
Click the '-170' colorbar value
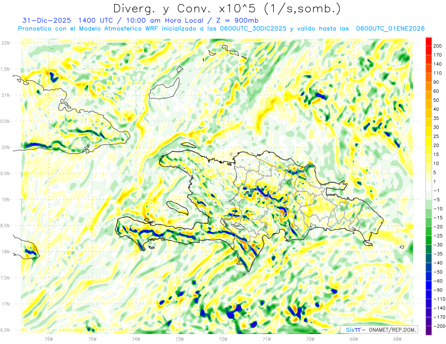440,317
